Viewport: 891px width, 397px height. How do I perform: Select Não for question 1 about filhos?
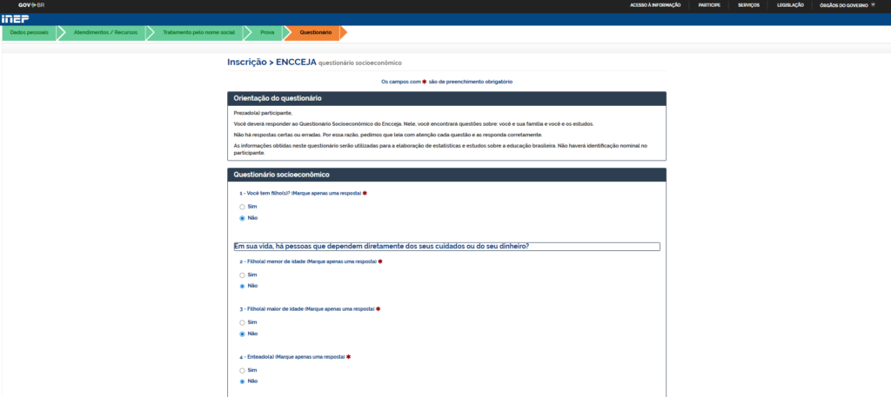(242, 218)
